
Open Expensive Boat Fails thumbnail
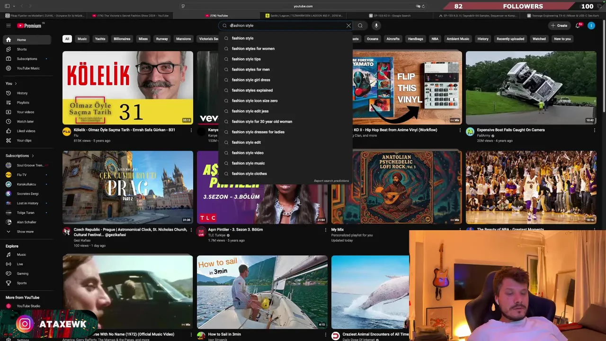point(531,88)
